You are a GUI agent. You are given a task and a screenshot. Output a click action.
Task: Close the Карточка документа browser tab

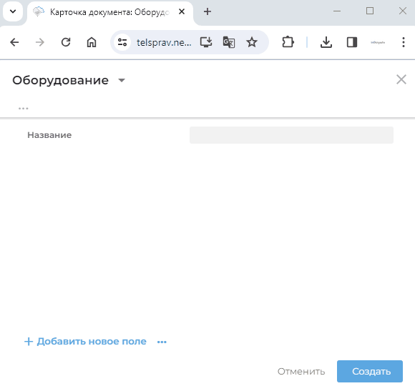182,11
